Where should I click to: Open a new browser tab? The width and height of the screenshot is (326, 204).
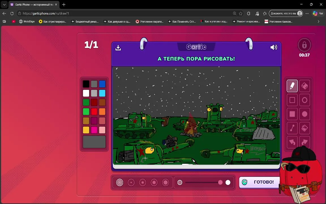point(64,4)
